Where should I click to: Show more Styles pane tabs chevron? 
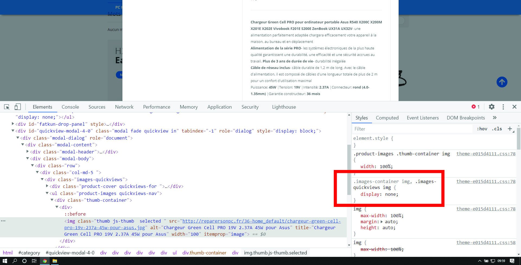click(495, 118)
